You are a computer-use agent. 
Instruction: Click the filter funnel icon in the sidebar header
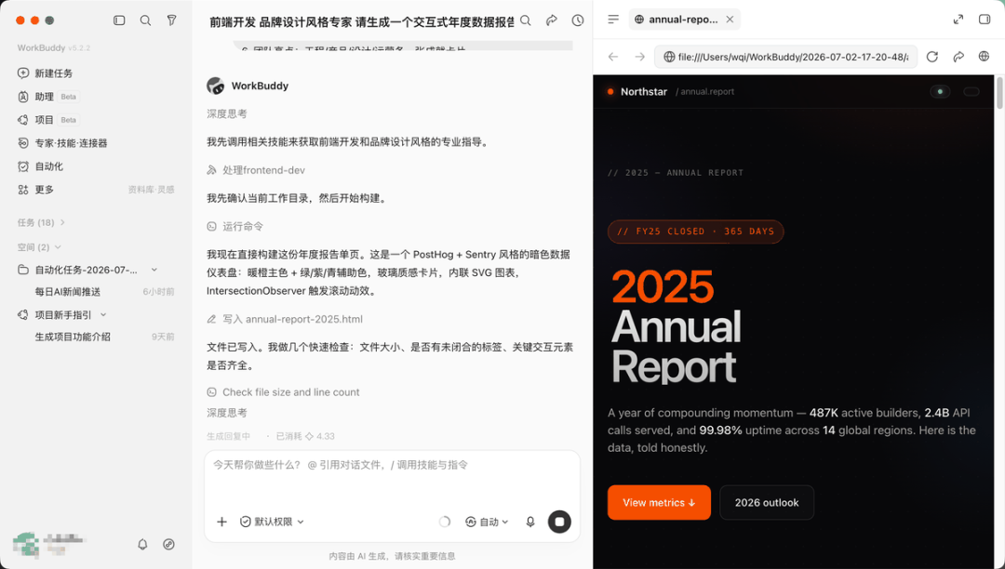point(171,20)
